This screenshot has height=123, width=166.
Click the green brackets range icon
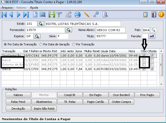pyautogui.click(x=52, y=15)
